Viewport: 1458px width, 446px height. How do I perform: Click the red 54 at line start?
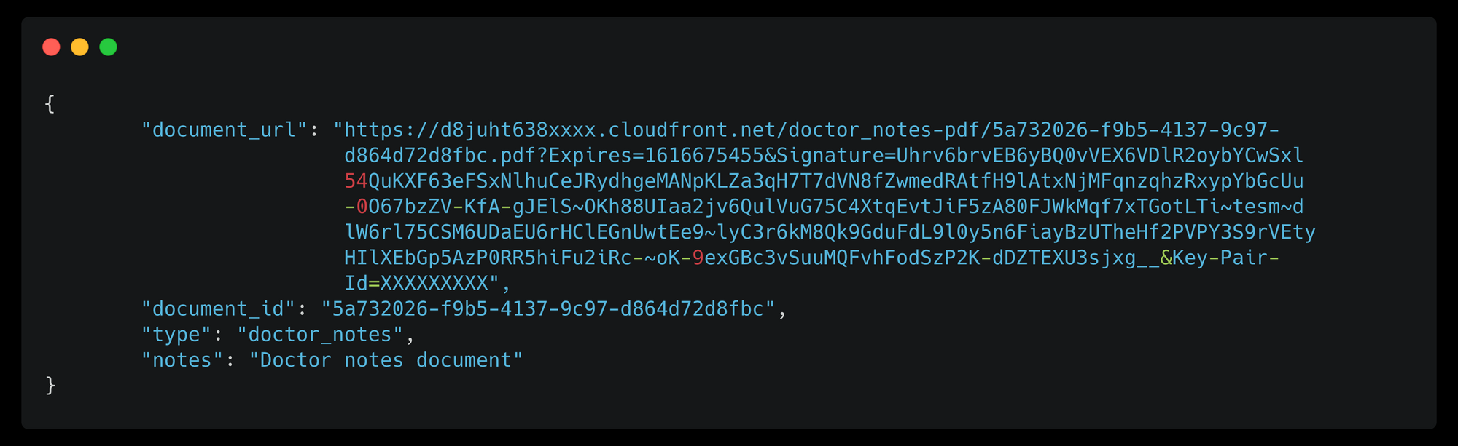(356, 181)
